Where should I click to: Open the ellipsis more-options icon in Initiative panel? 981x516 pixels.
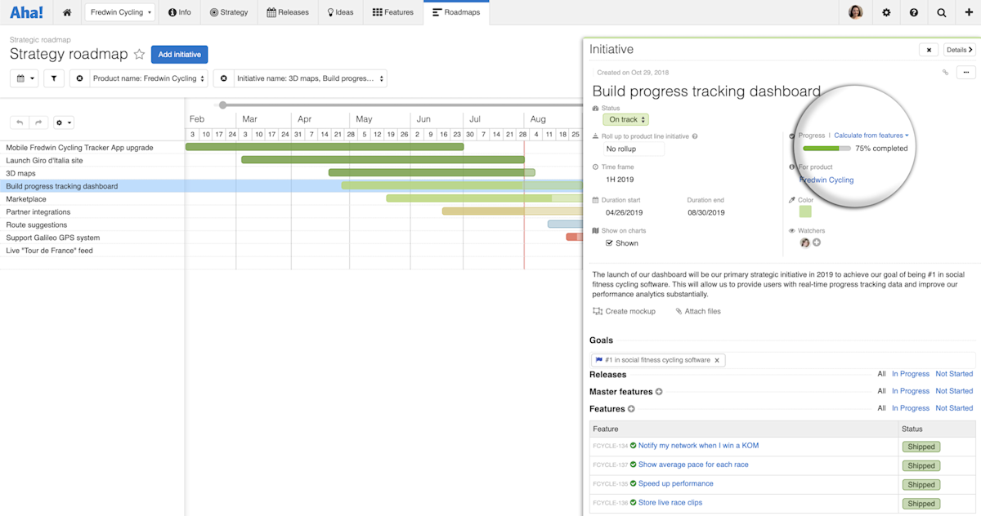click(968, 73)
